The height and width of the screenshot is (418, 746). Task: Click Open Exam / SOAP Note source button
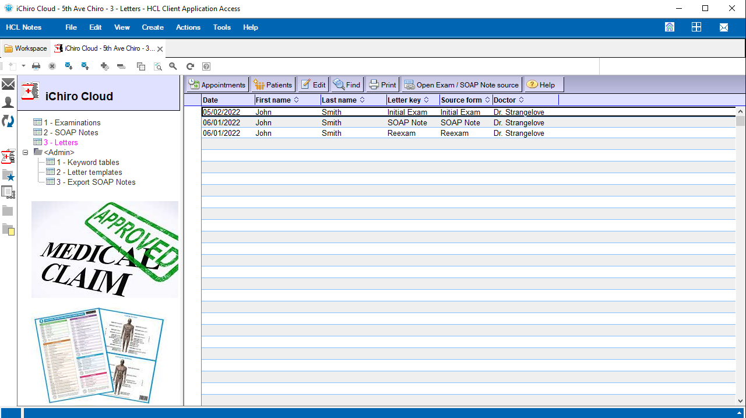[x=462, y=85]
